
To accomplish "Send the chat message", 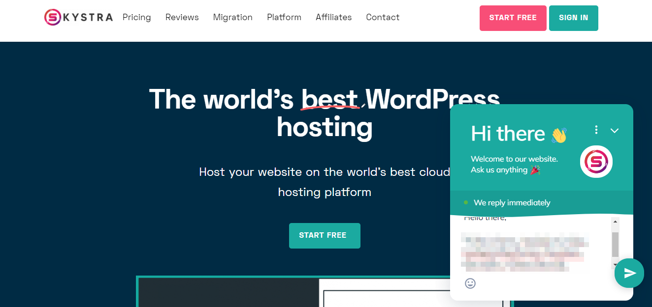I will 629,273.
